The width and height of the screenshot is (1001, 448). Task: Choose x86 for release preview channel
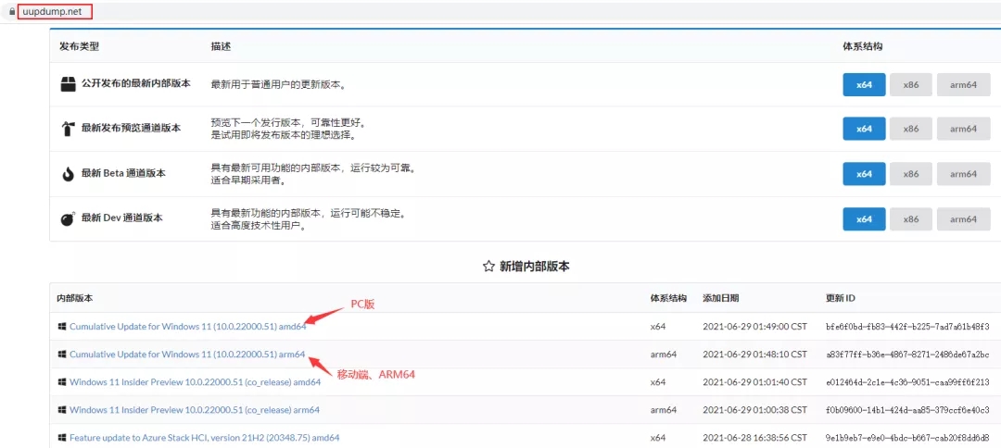coord(910,129)
